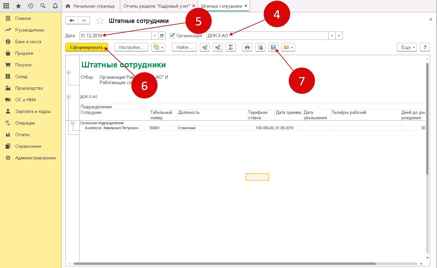Screen dimensions: 437x268
Task: Click the Найти... button
Action: [x=184, y=47]
